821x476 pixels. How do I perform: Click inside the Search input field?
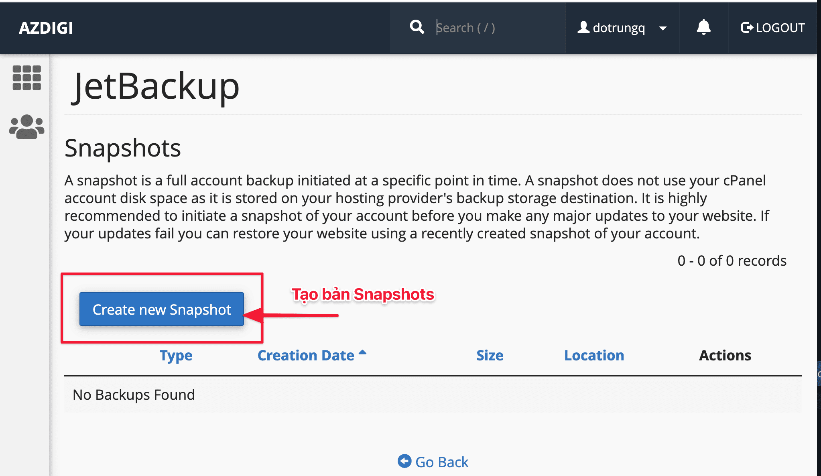482,27
